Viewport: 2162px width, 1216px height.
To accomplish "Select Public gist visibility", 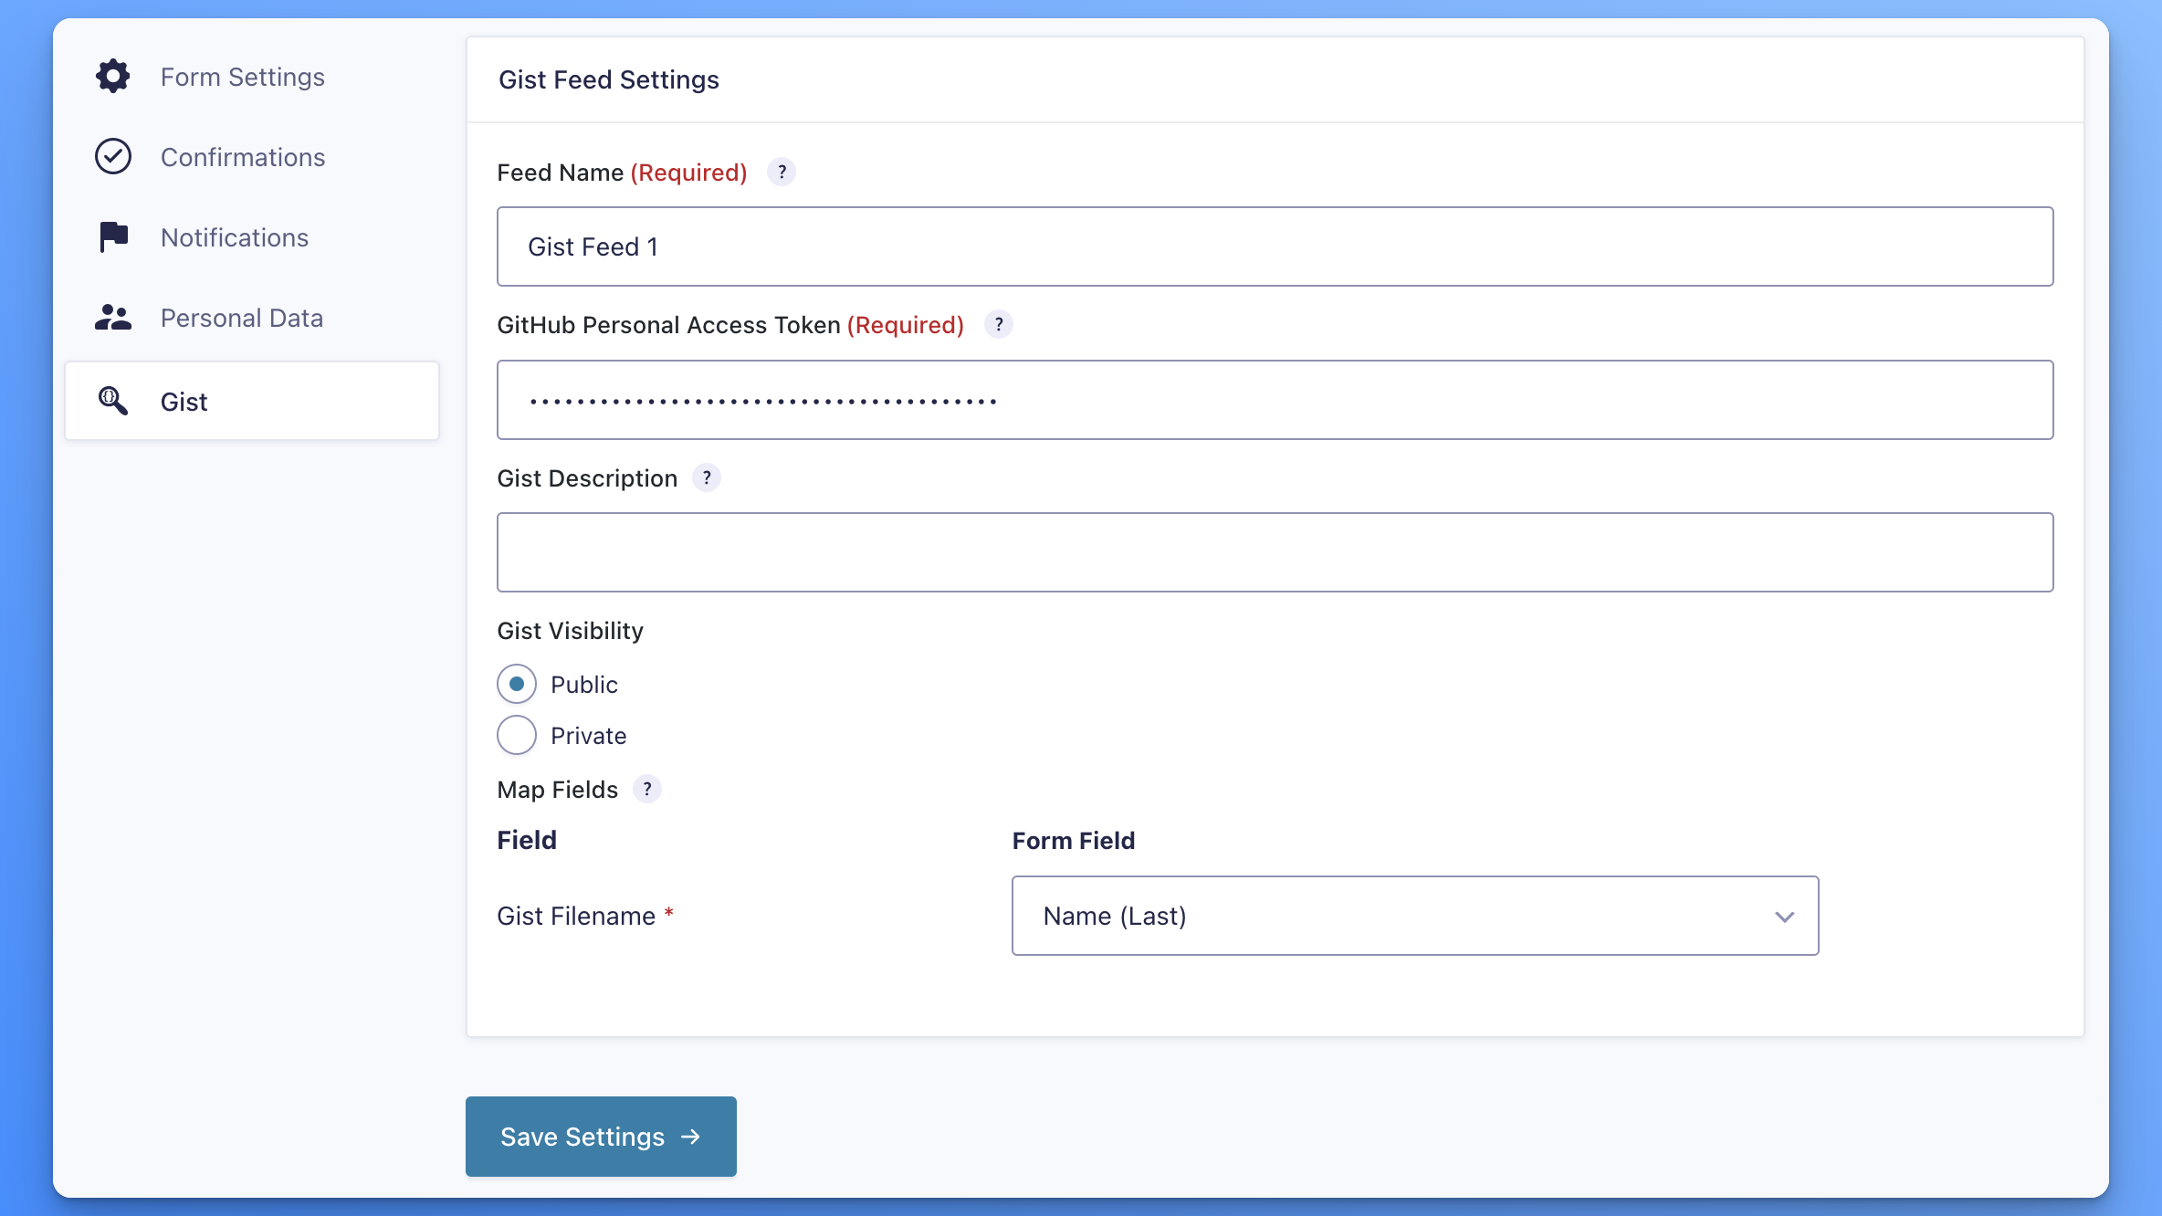I will 517,684.
